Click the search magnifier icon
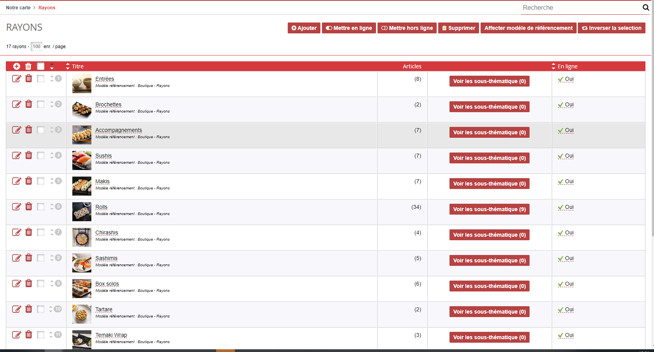Screen dimensions: 654x352 646,7
